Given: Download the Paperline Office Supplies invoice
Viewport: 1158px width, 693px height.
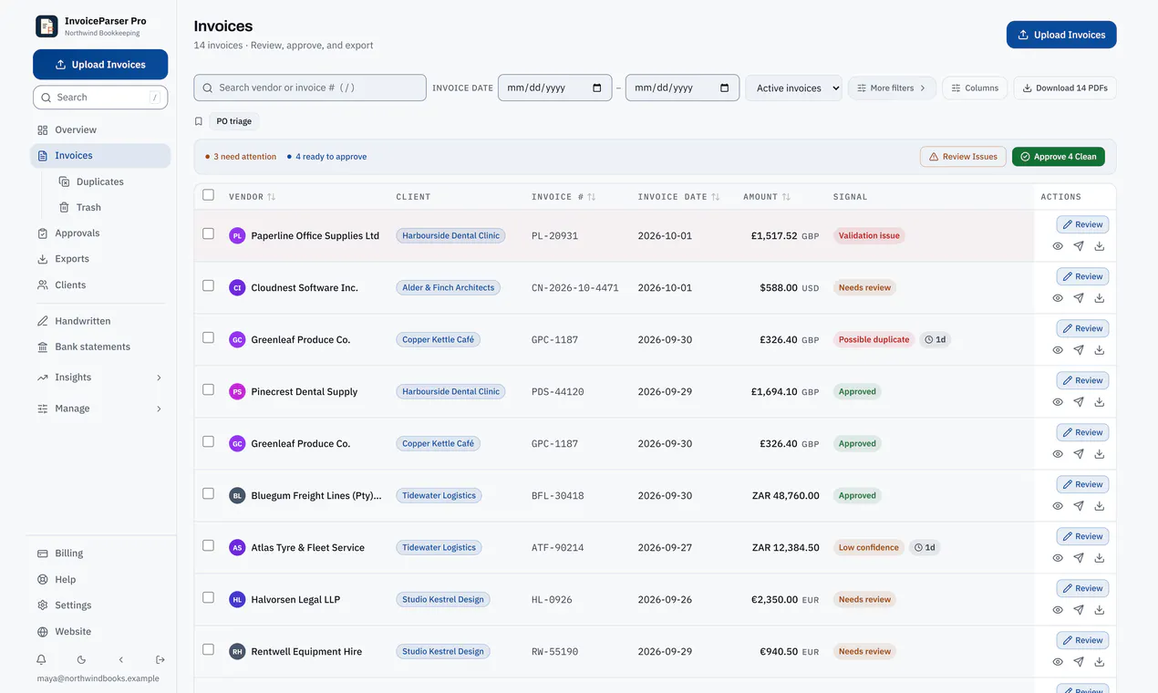Looking at the screenshot, I should tap(1100, 246).
